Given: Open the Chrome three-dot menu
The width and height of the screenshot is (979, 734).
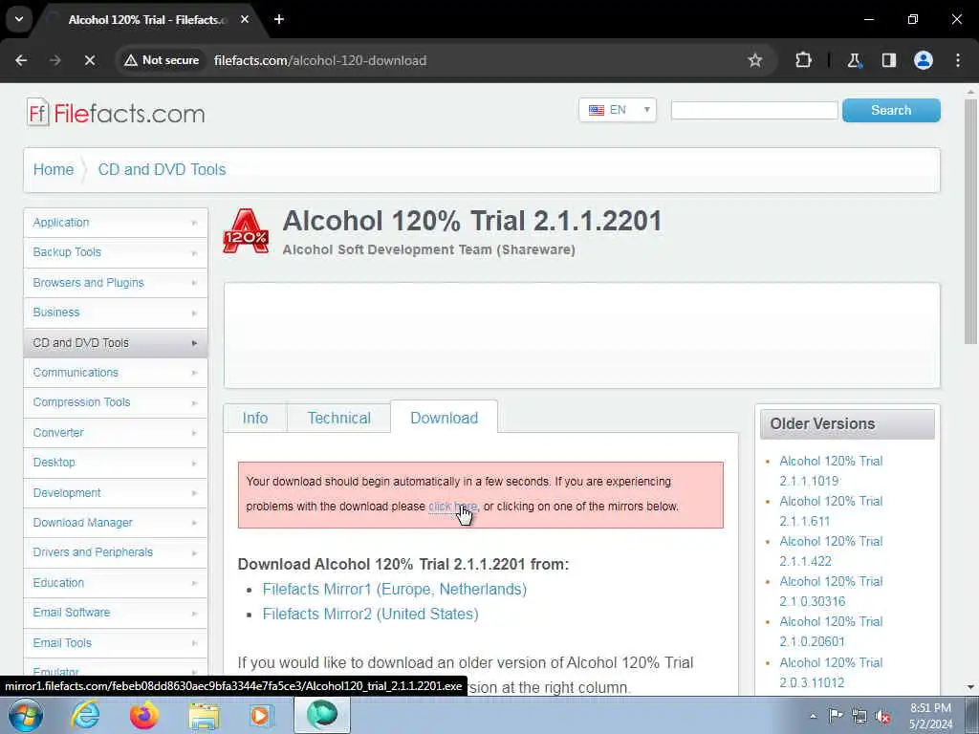Looking at the screenshot, I should [958, 60].
